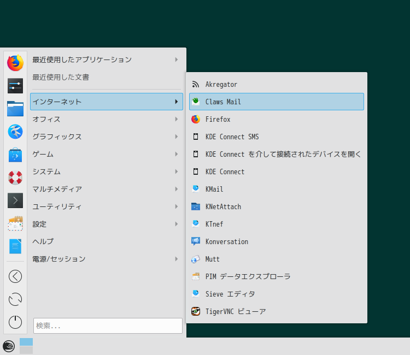Open the mail and calendar organizer sidebar icon
410x355 pixels.
click(15, 223)
